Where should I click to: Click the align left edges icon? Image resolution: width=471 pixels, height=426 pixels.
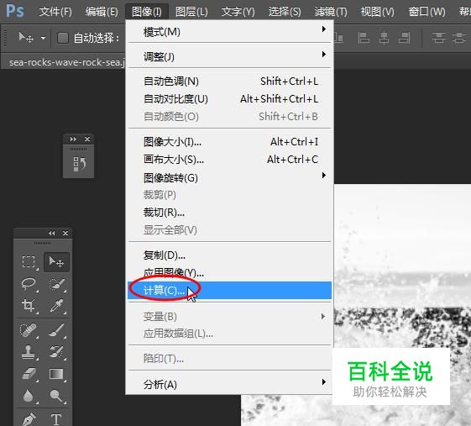(364, 38)
